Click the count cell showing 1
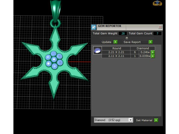The height and width of the screenshot is (134, 179). click(x=135, y=56)
